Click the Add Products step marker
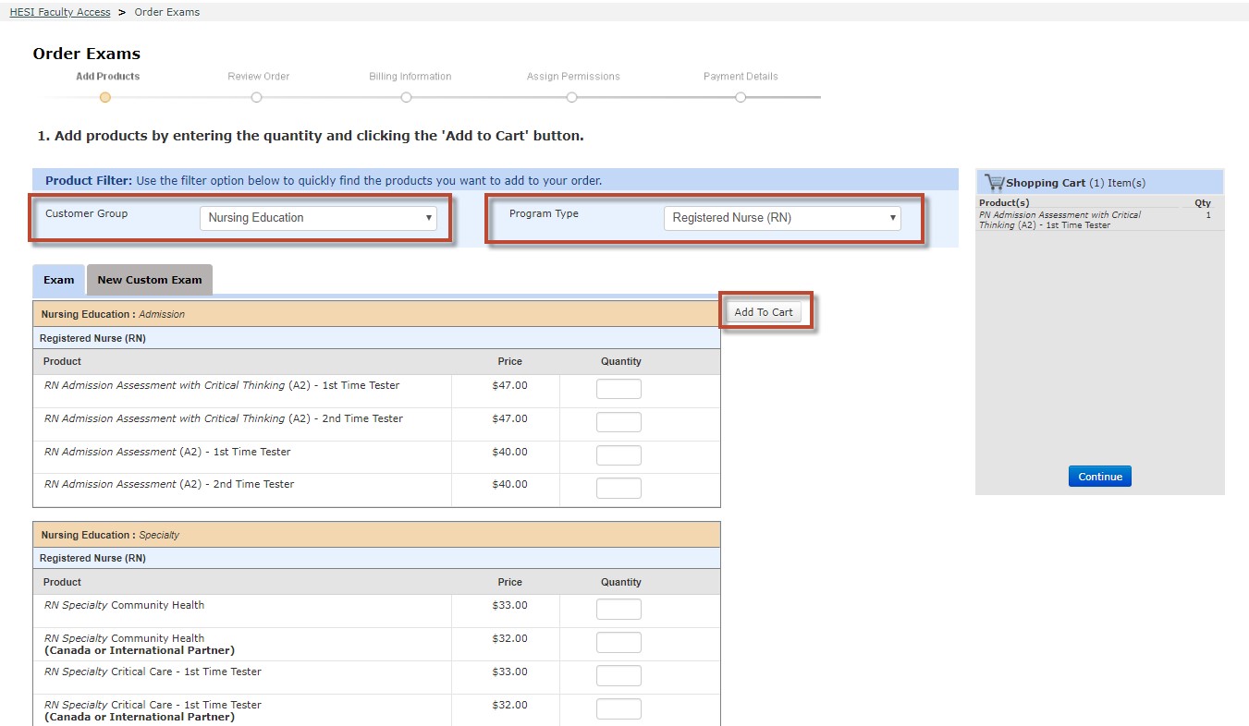Viewport: 1249px width, 726px height. point(105,97)
